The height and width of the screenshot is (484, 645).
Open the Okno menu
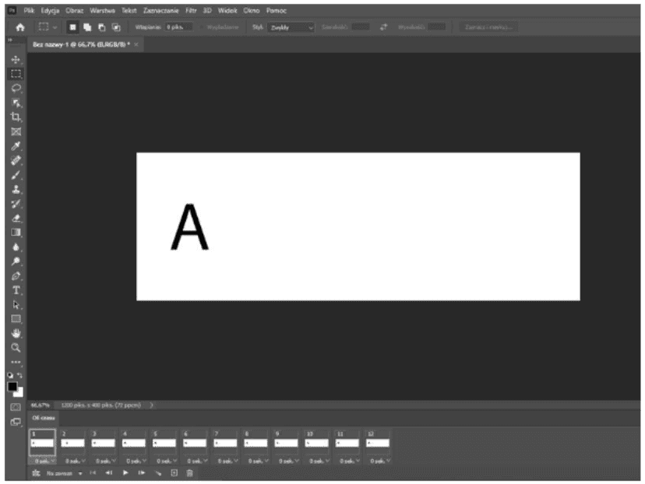[x=252, y=10]
